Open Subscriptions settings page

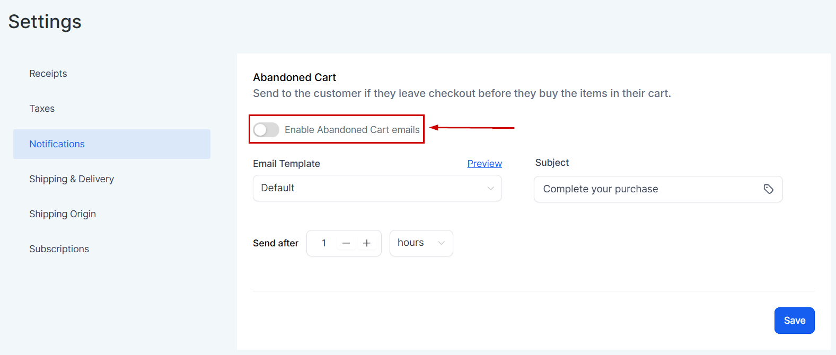coord(59,249)
